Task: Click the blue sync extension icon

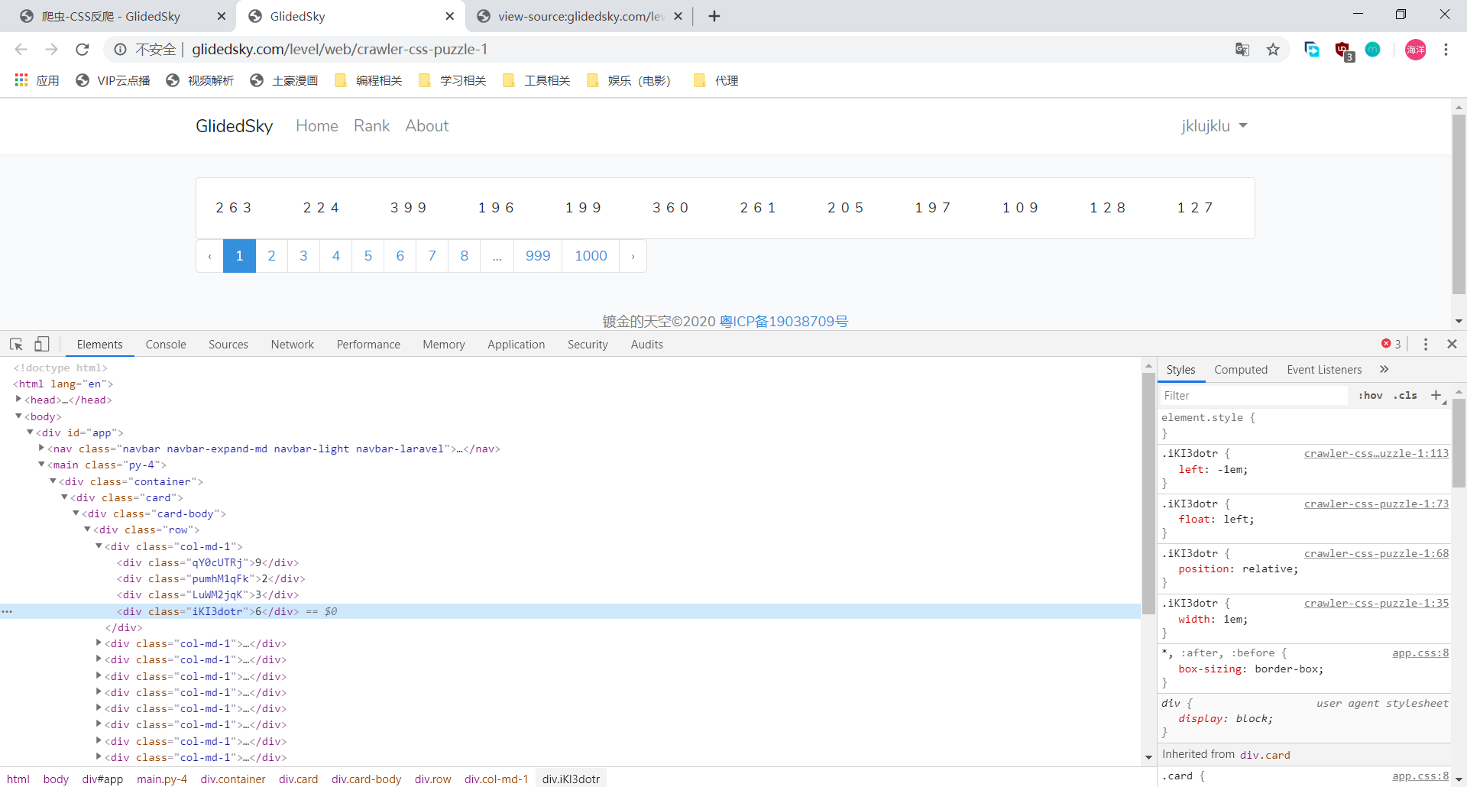Action: click(1312, 50)
